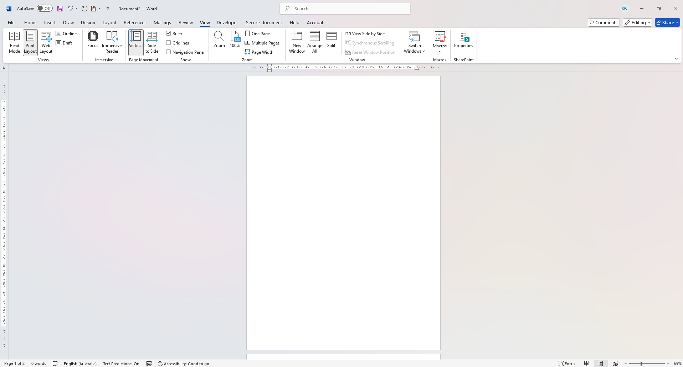Split the document window
Screen dimensions: 683x367
[x=331, y=39]
